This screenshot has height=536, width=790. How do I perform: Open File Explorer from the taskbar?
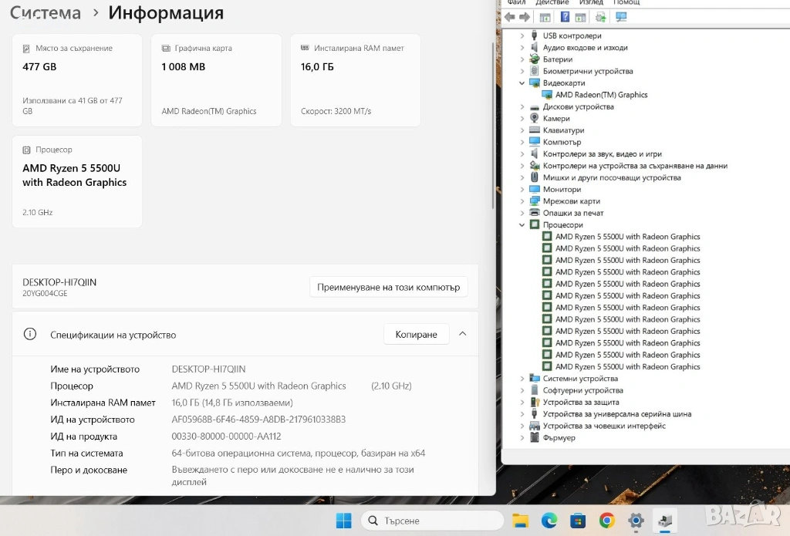[521, 521]
